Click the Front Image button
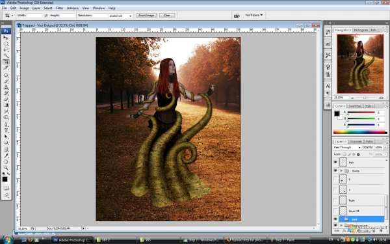Viewport: 390px width, 244px height. [x=146, y=15]
